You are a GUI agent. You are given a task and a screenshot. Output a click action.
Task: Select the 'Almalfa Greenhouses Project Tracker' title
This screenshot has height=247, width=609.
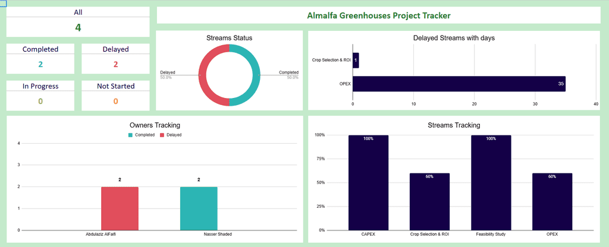tap(379, 16)
